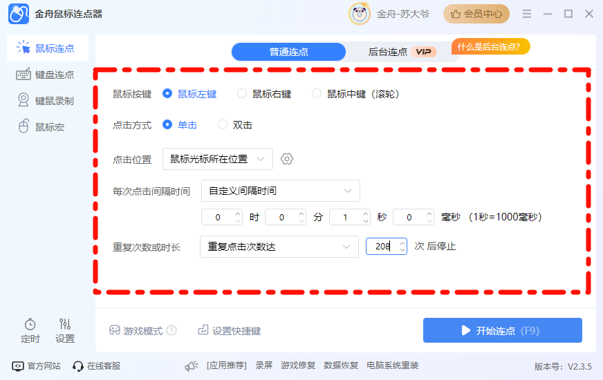
Task: Click the version label 版本号：V2.3.5
Action: (563, 367)
